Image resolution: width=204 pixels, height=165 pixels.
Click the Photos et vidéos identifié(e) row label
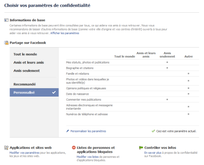point(87,81)
